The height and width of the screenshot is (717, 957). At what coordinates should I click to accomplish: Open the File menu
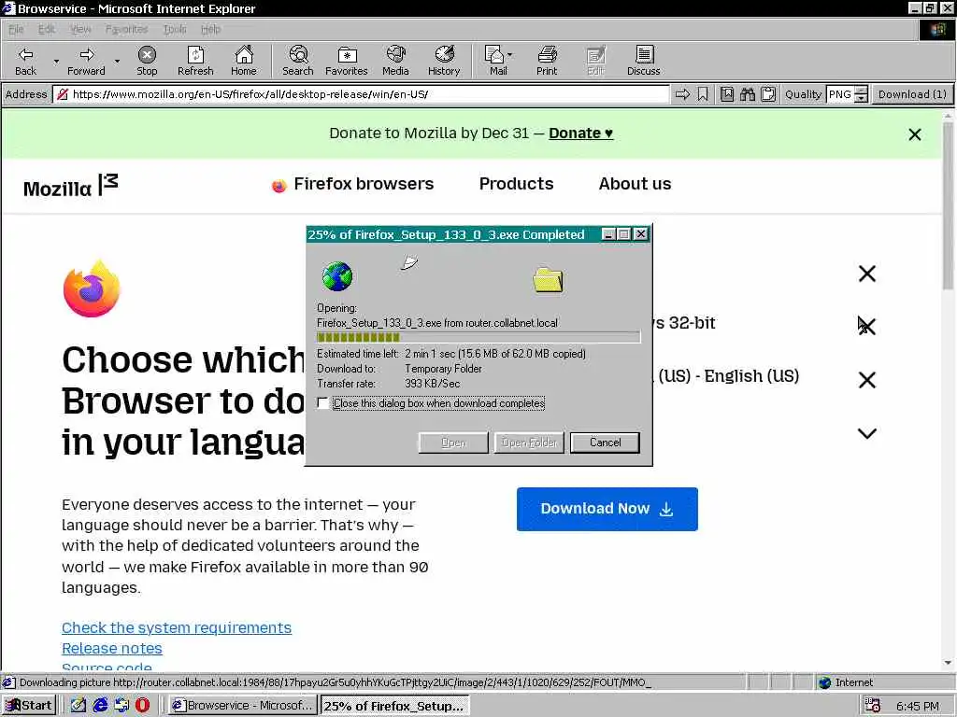[x=16, y=29]
